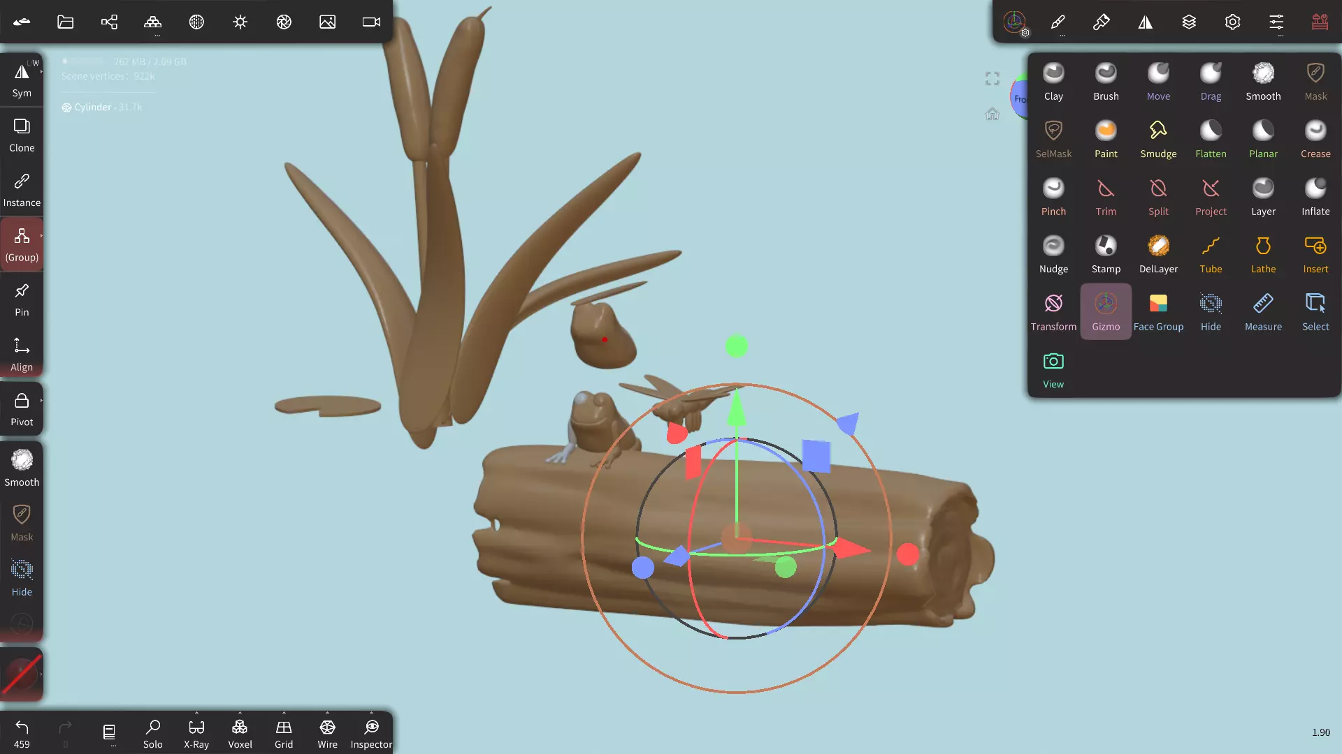Open the Scene hierarchy menu

[x=109, y=22]
